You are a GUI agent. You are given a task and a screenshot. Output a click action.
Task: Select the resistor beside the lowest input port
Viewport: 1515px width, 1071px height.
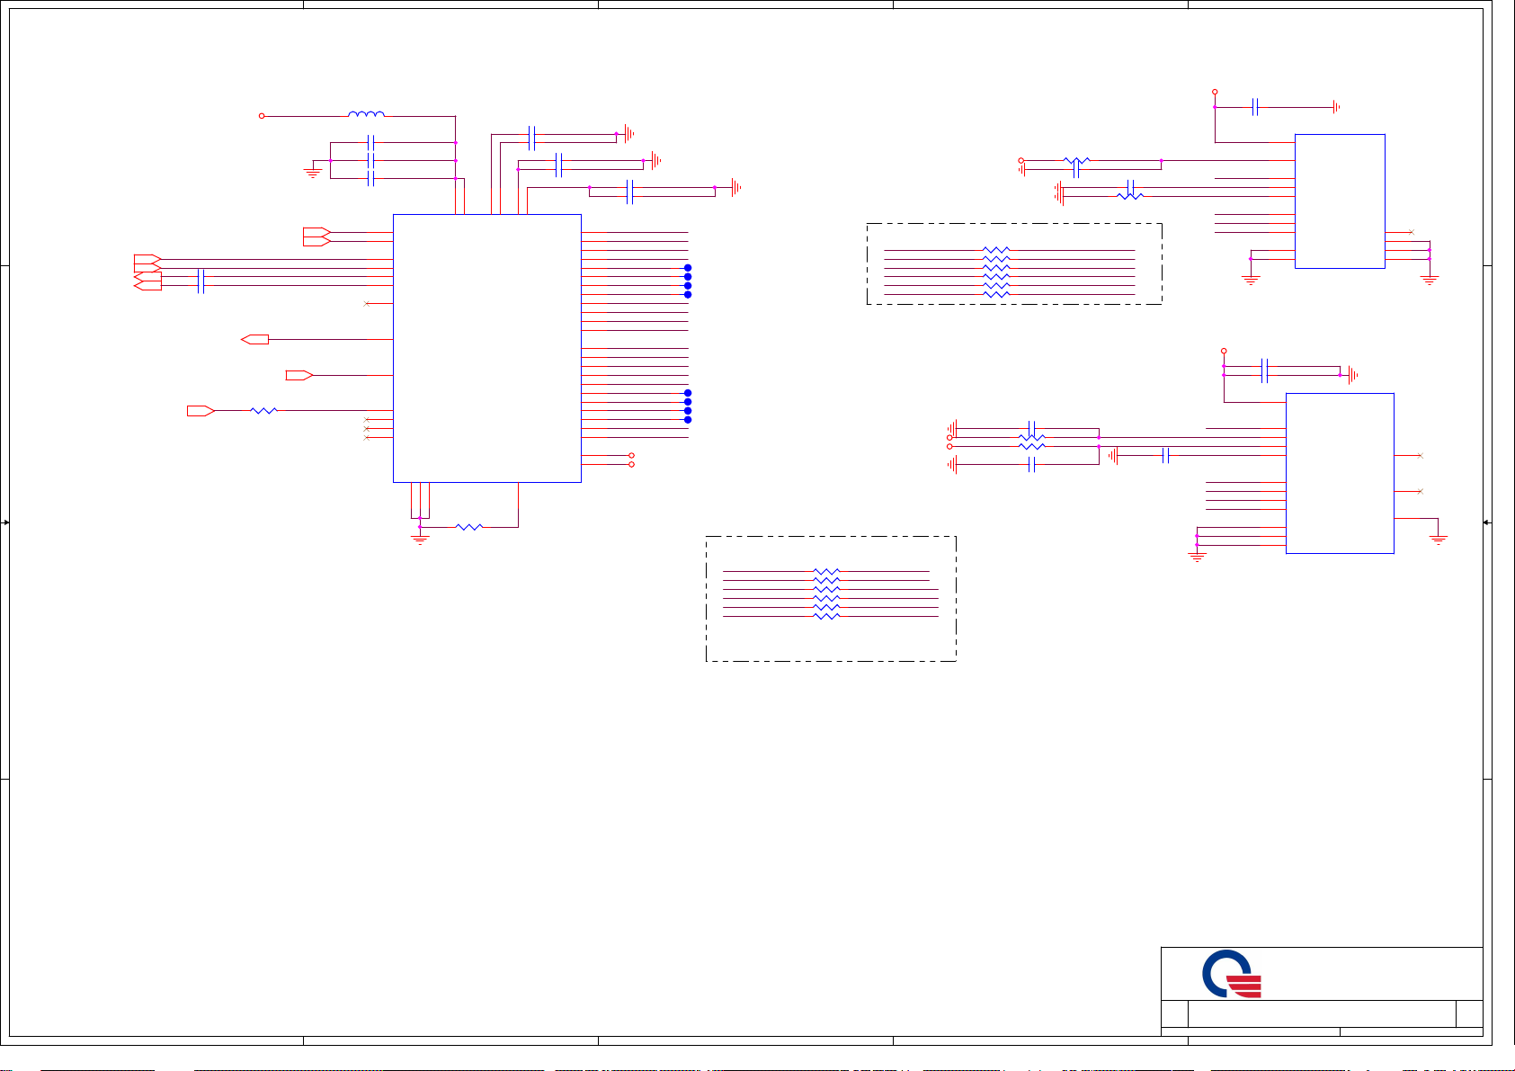pos(263,411)
